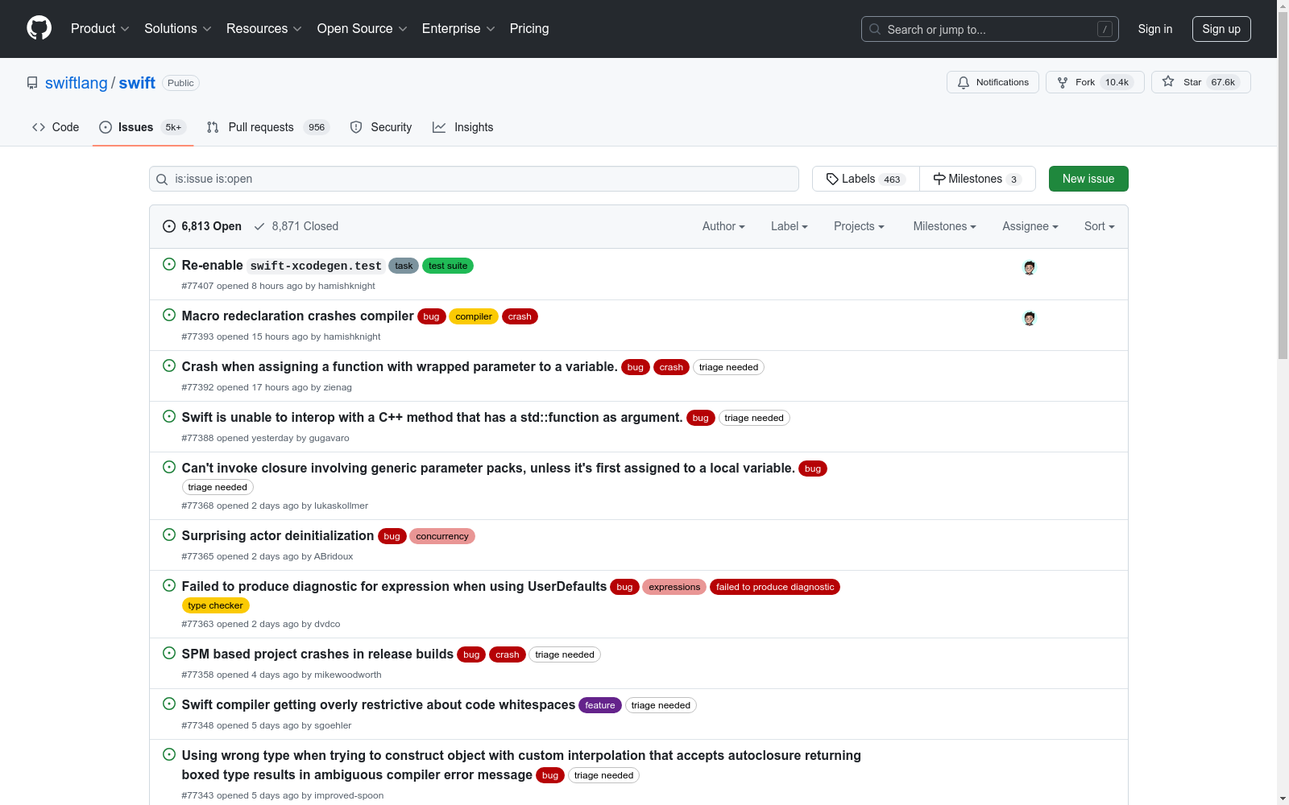
Task: Show the 8,871 Closed issues
Action: pyautogui.click(x=296, y=226)
